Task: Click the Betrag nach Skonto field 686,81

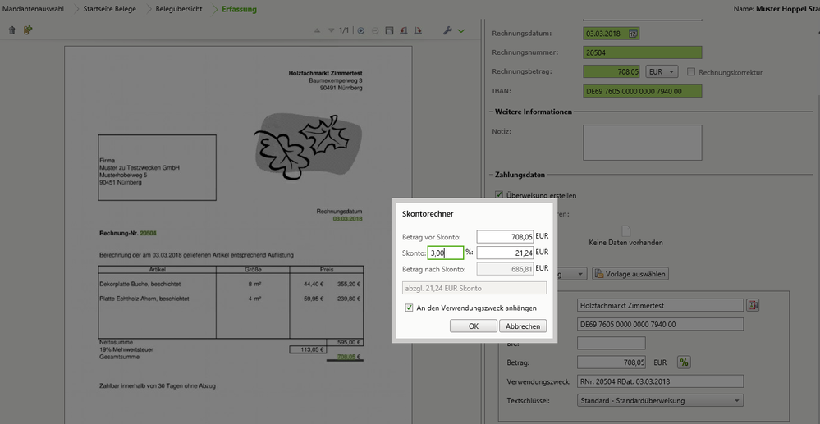Action: click(x=505, y=269)
